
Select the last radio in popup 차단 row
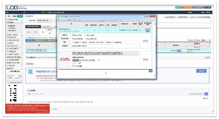[x=113, y=42]
